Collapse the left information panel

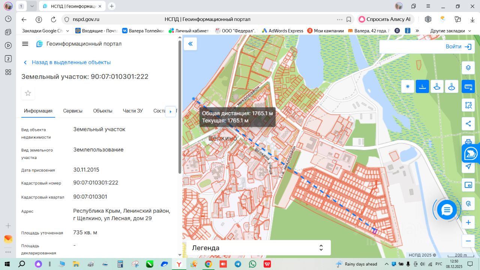190,44
